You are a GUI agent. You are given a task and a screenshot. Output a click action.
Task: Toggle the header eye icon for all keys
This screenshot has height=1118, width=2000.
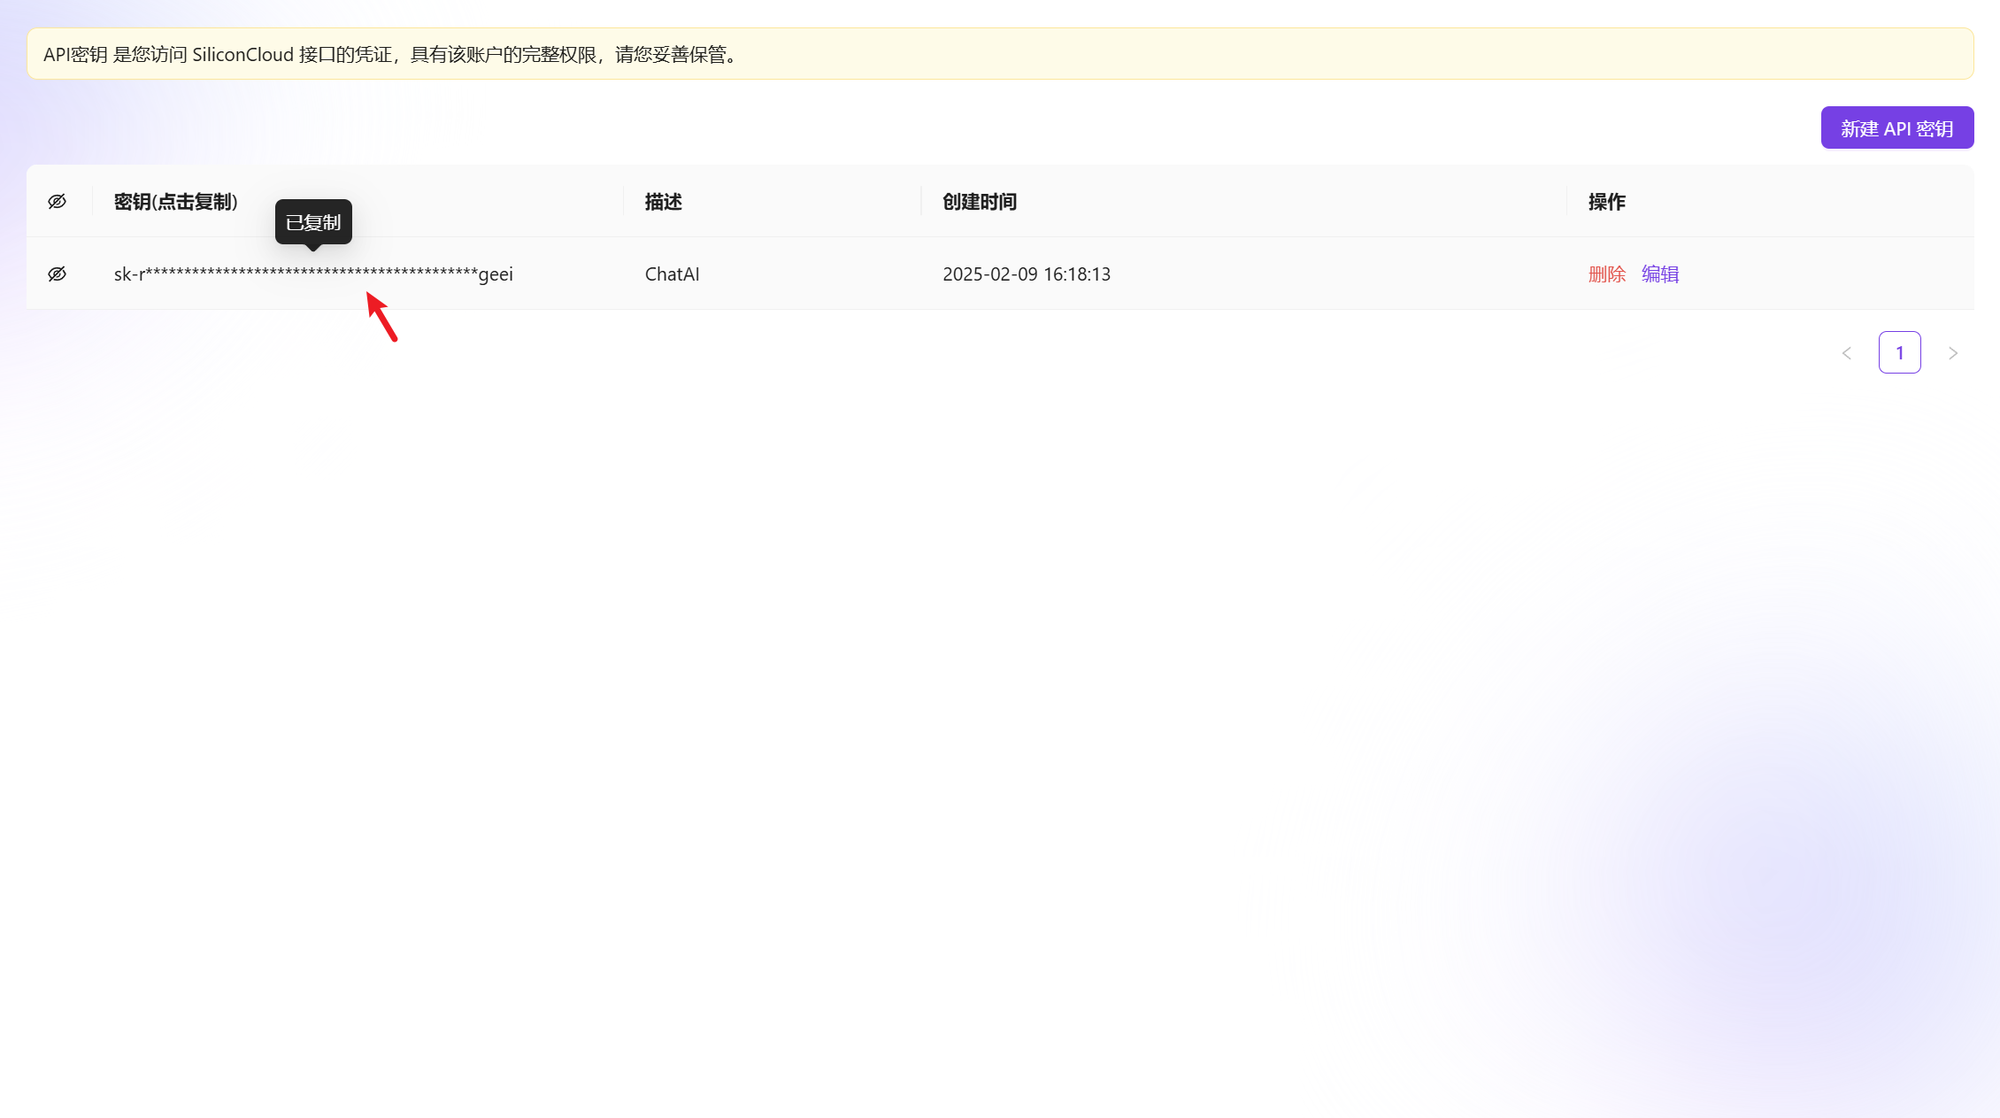click(x=57, y=202)
